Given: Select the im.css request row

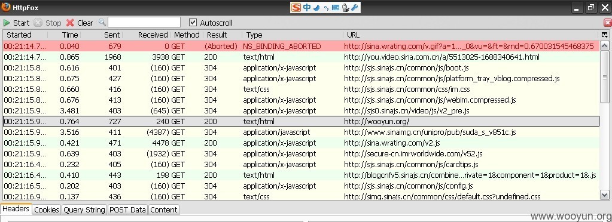Looking at the screenshot, I should 301,89.
